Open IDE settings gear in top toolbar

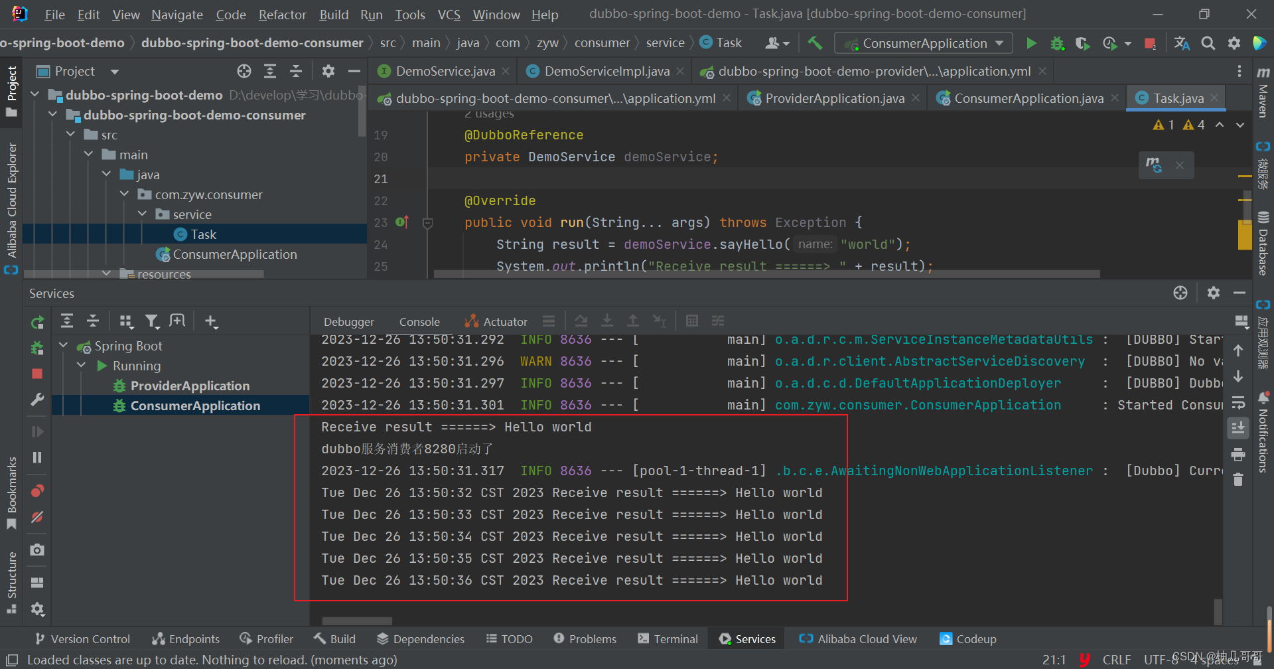[x=1234, y=43]
